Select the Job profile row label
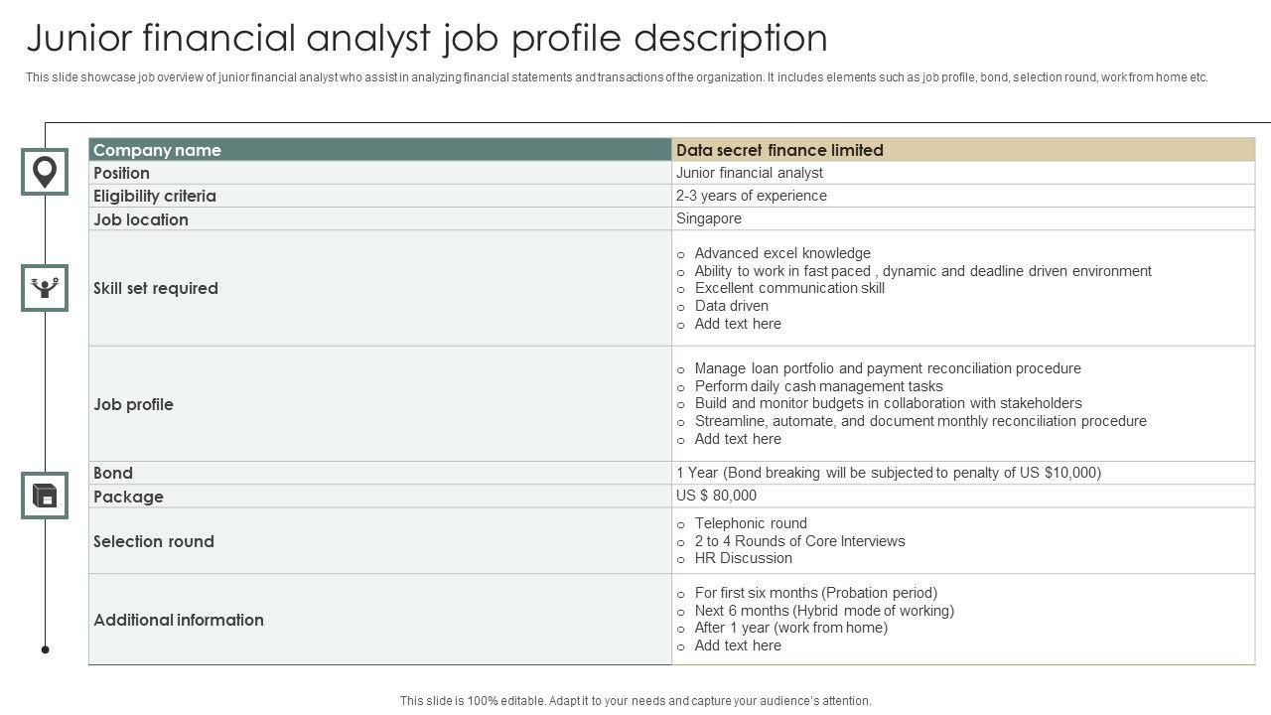The image size is (1271, 715). 133,404
